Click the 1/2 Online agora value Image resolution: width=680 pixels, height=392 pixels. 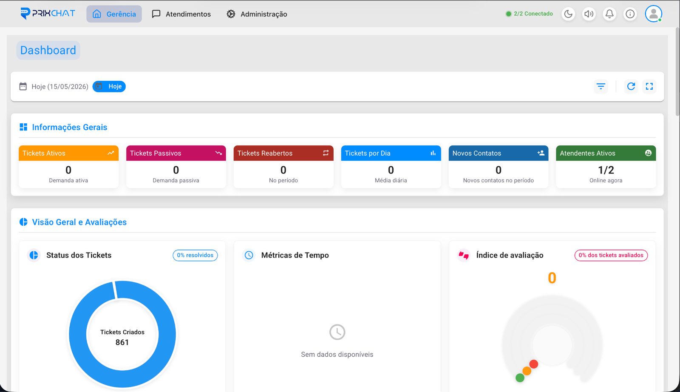click(606, 170)
